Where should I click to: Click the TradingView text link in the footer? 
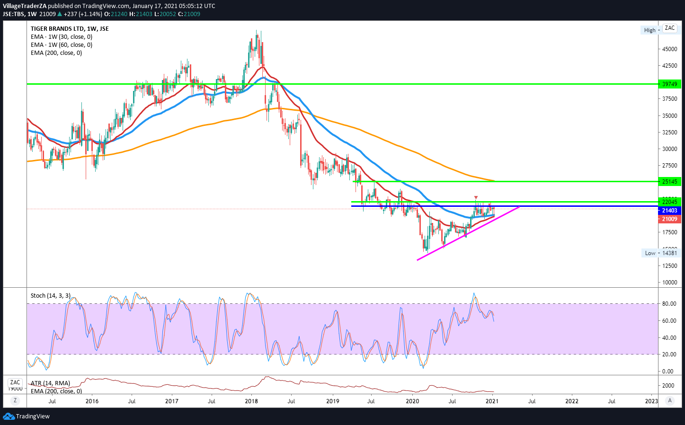click(x=33, y=416)
